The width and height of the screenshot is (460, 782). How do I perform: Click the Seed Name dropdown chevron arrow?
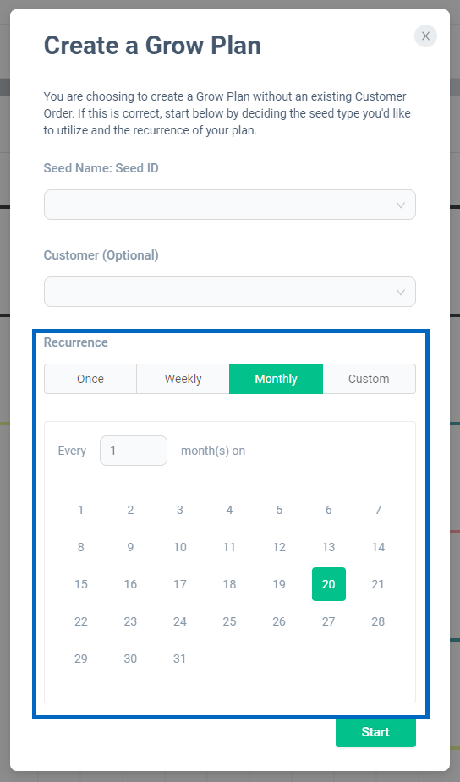400,205
